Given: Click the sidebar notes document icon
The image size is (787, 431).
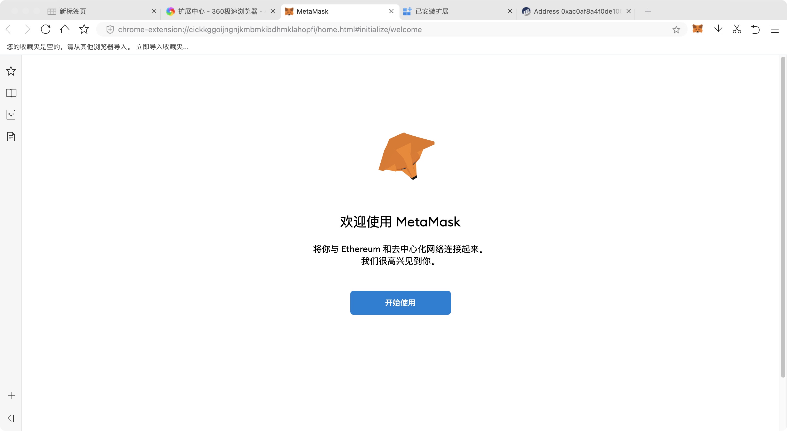Looking at the screenshot, I should point(11,137).
